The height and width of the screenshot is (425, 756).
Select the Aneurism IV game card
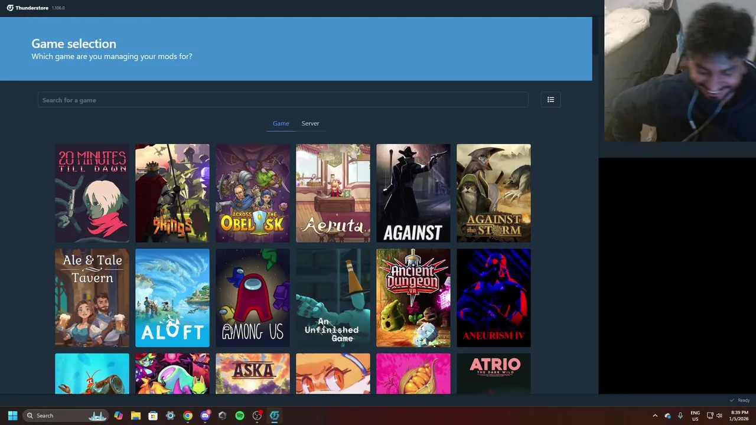point(494,297)
